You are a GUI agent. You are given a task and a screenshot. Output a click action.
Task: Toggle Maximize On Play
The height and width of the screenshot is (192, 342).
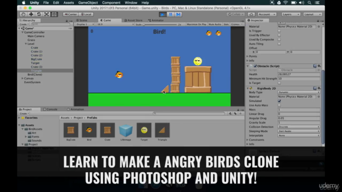point(196,25)
